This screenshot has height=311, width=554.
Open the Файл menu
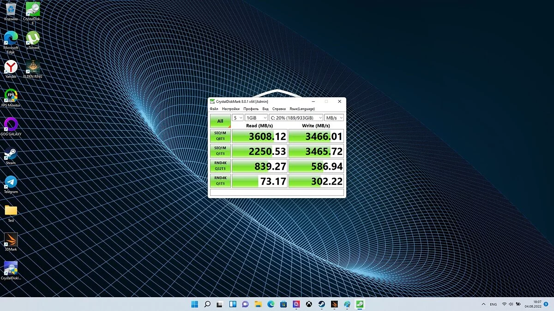(x=214, y=109)
